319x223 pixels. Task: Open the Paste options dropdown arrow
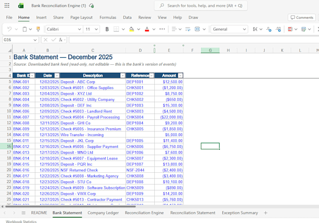click(x=30, y=29)
